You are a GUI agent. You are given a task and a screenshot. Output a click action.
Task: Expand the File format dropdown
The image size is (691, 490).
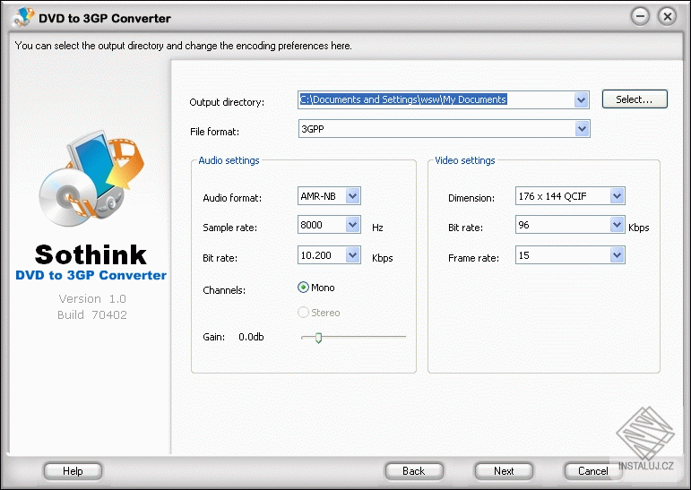click(x=582, y=129)
